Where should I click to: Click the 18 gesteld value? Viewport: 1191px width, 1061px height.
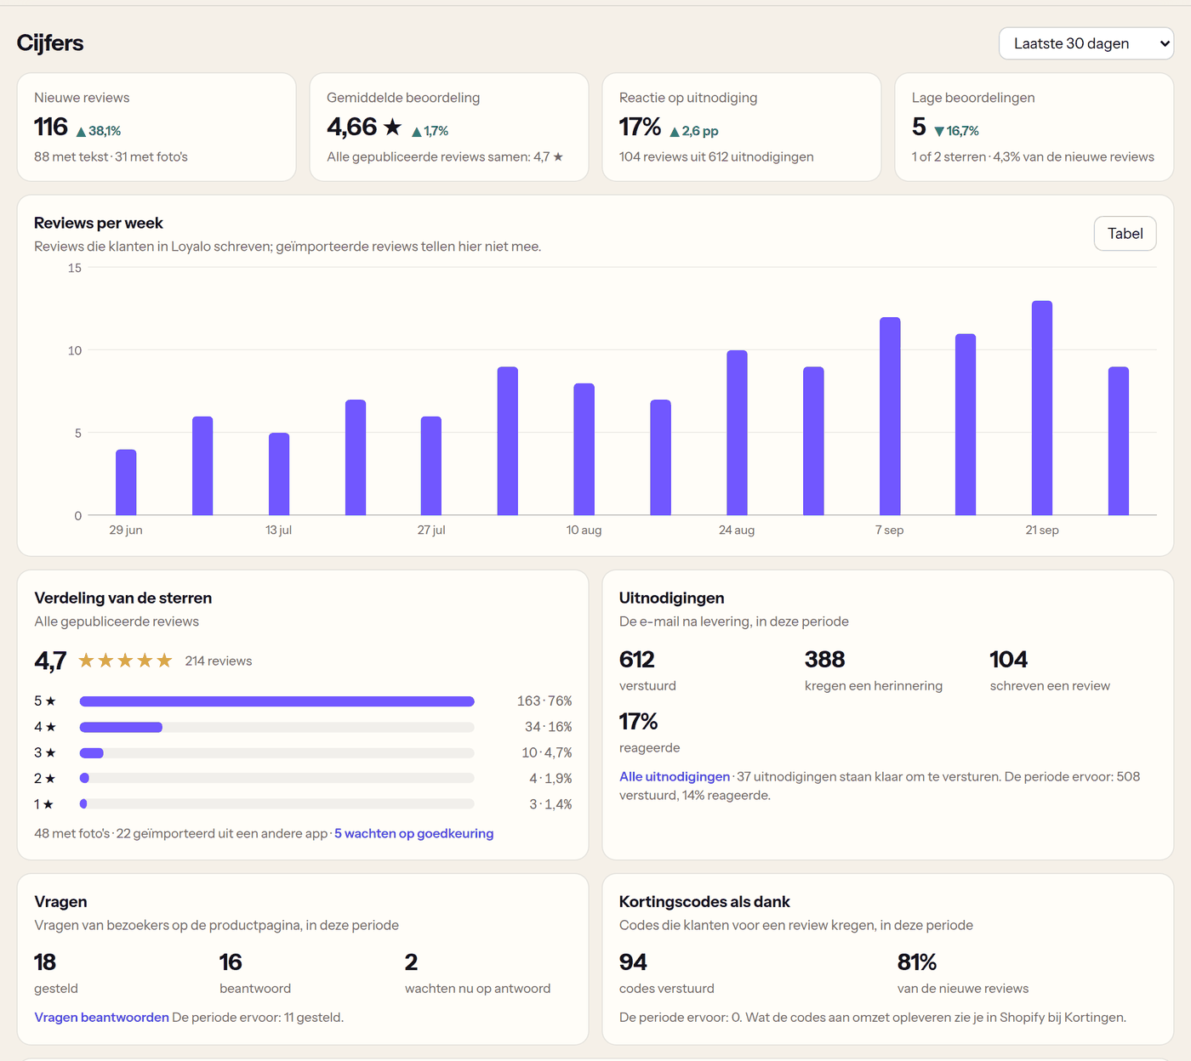coord(45,962)
